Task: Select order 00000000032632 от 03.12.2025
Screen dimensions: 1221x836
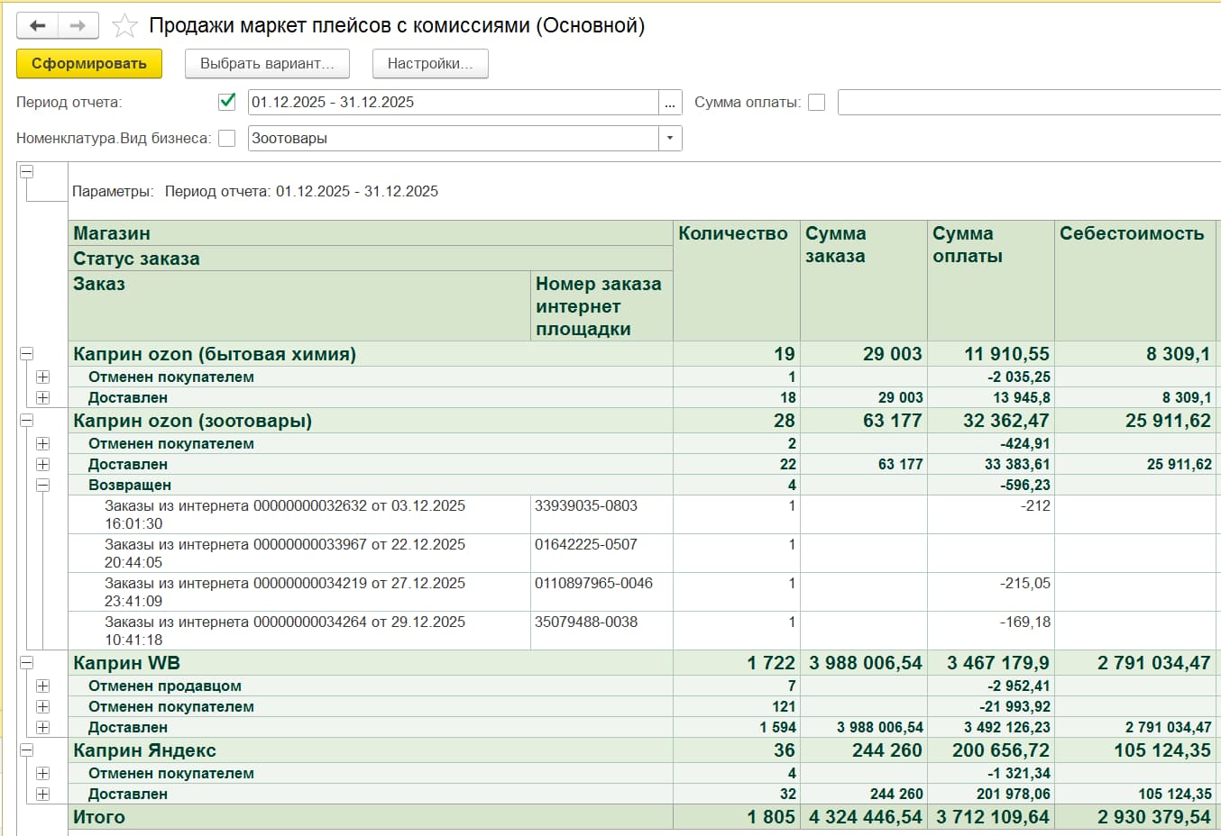Action: pyautogui.click(x=285, y=514)
